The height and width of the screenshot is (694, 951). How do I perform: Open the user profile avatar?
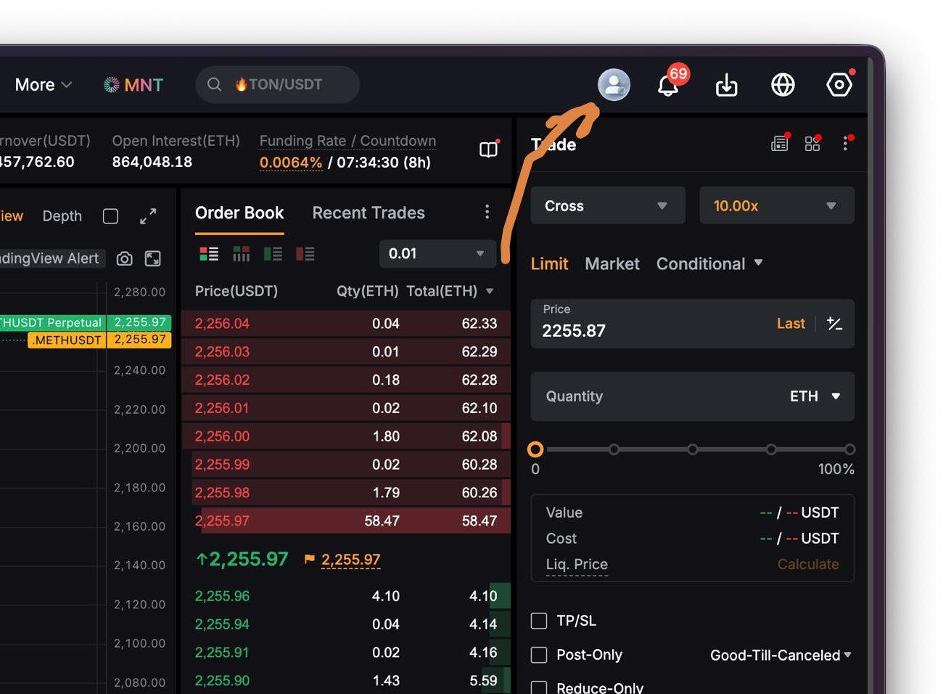pos(614,85)
